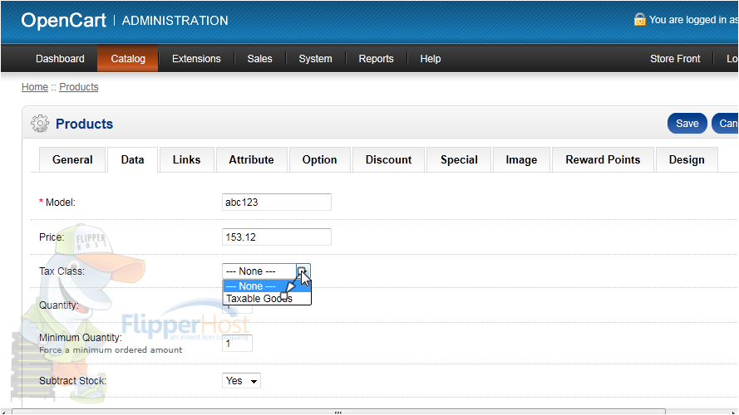The width and height of the screenshot is (739, 415).
Task: Follow the Home breadcrumb link
Action: point(35,87)
